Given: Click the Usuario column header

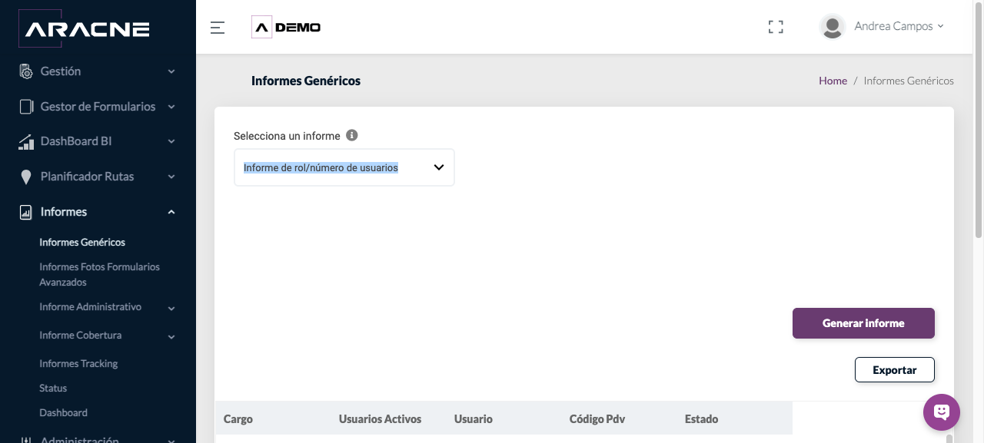Looking at the screenshot, I should click(474, 419).
